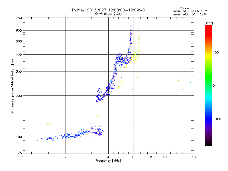228x171 pixels.
Task: Click the colorbar tick label '0'
Action: tap(214, 86)
